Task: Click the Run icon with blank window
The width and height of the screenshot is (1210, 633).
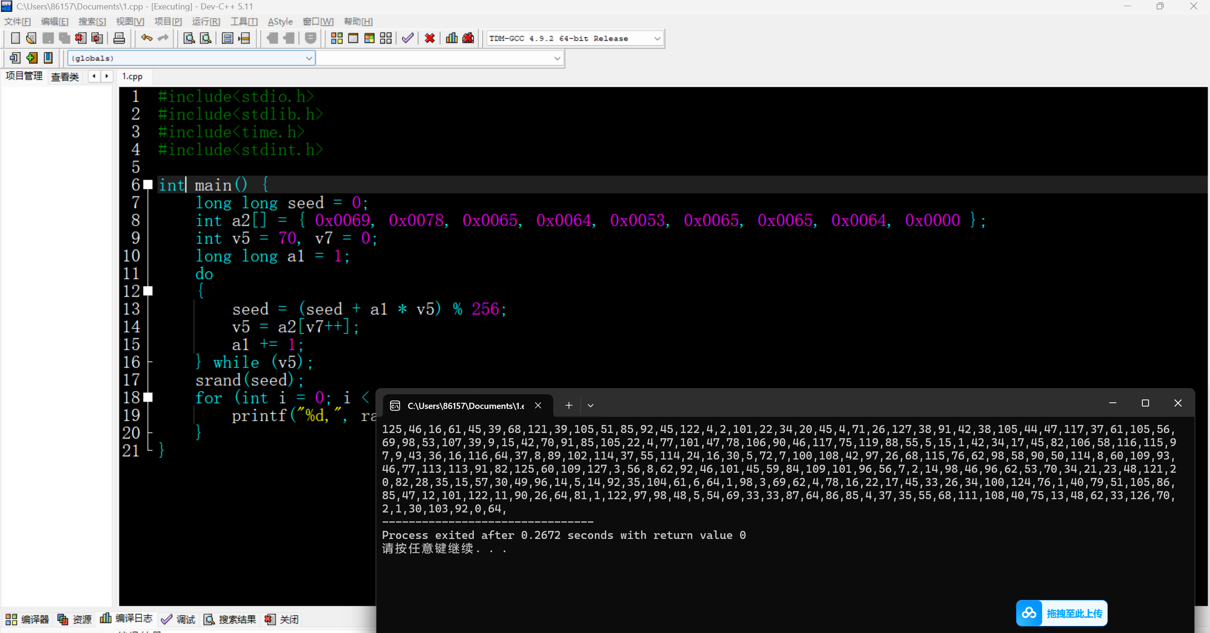Action: tap(353, 38)
